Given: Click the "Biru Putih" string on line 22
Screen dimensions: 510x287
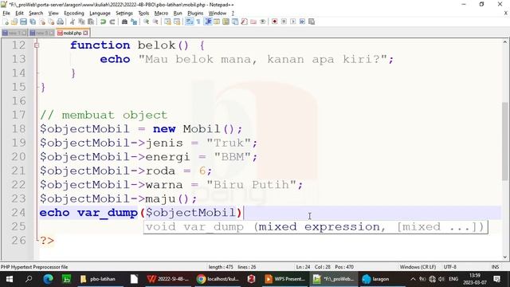Looking at the screenshot, I should coord(252,185).
